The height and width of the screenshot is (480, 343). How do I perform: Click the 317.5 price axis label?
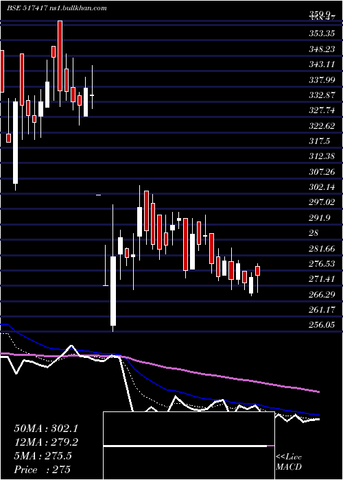pos(319,141)
